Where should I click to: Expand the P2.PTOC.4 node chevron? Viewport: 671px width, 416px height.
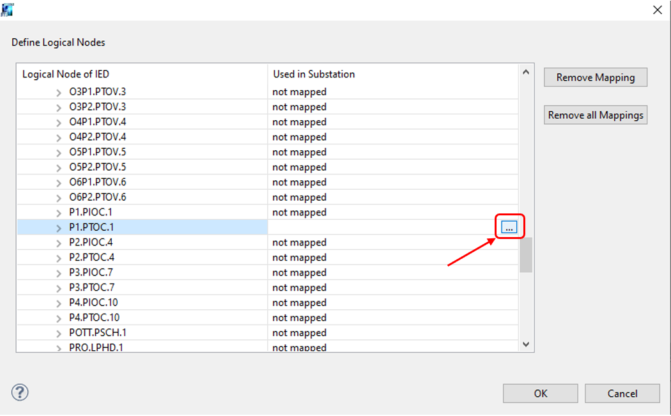[59, 258]
